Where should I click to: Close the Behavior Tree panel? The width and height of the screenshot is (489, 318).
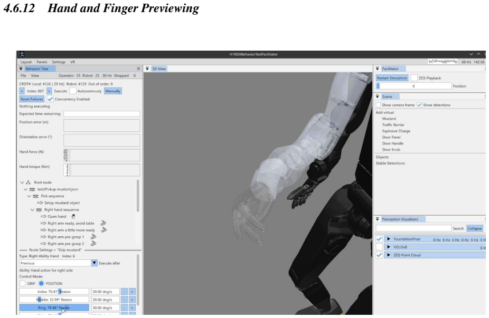point(138,69)
